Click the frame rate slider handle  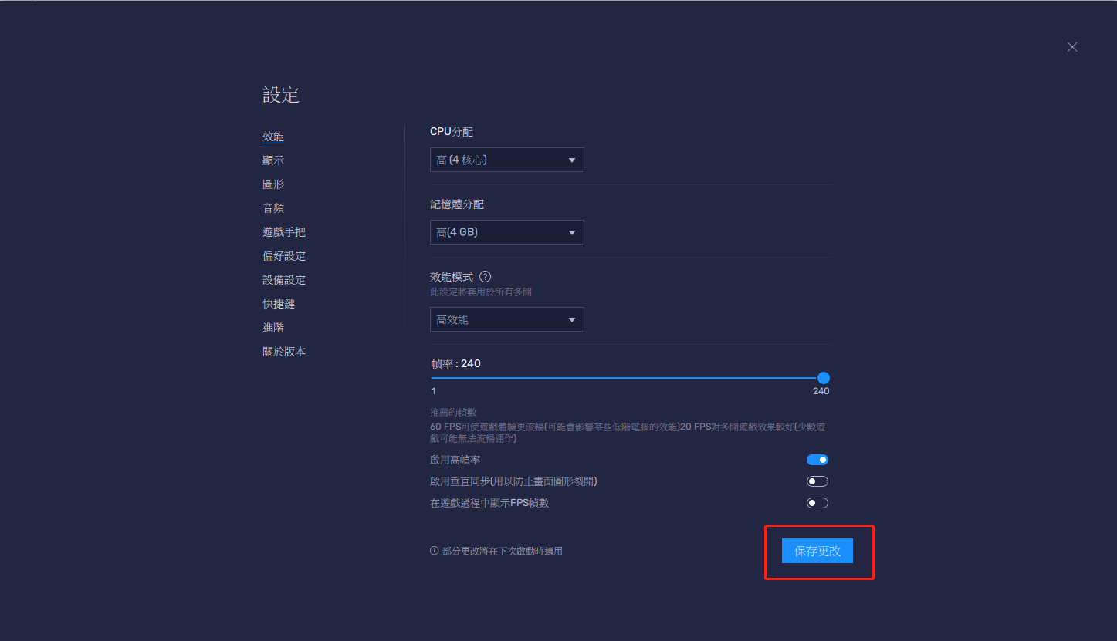coord(824,378)
